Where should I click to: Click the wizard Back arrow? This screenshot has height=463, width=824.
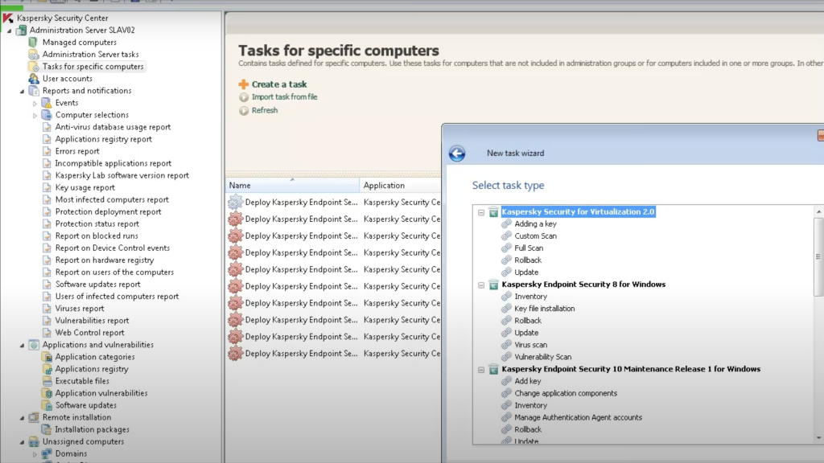click(x=457, y=154)
